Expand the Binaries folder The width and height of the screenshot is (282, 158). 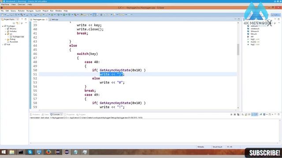6,29
